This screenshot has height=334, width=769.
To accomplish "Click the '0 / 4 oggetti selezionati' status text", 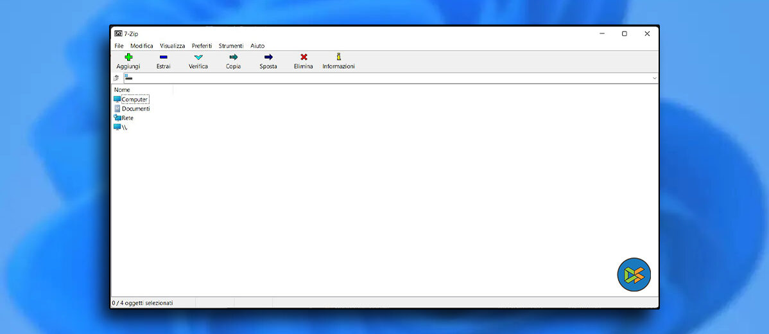I will click(x=143, y=303).
